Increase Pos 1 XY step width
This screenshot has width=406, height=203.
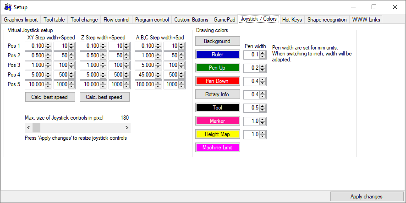[48, 44]
